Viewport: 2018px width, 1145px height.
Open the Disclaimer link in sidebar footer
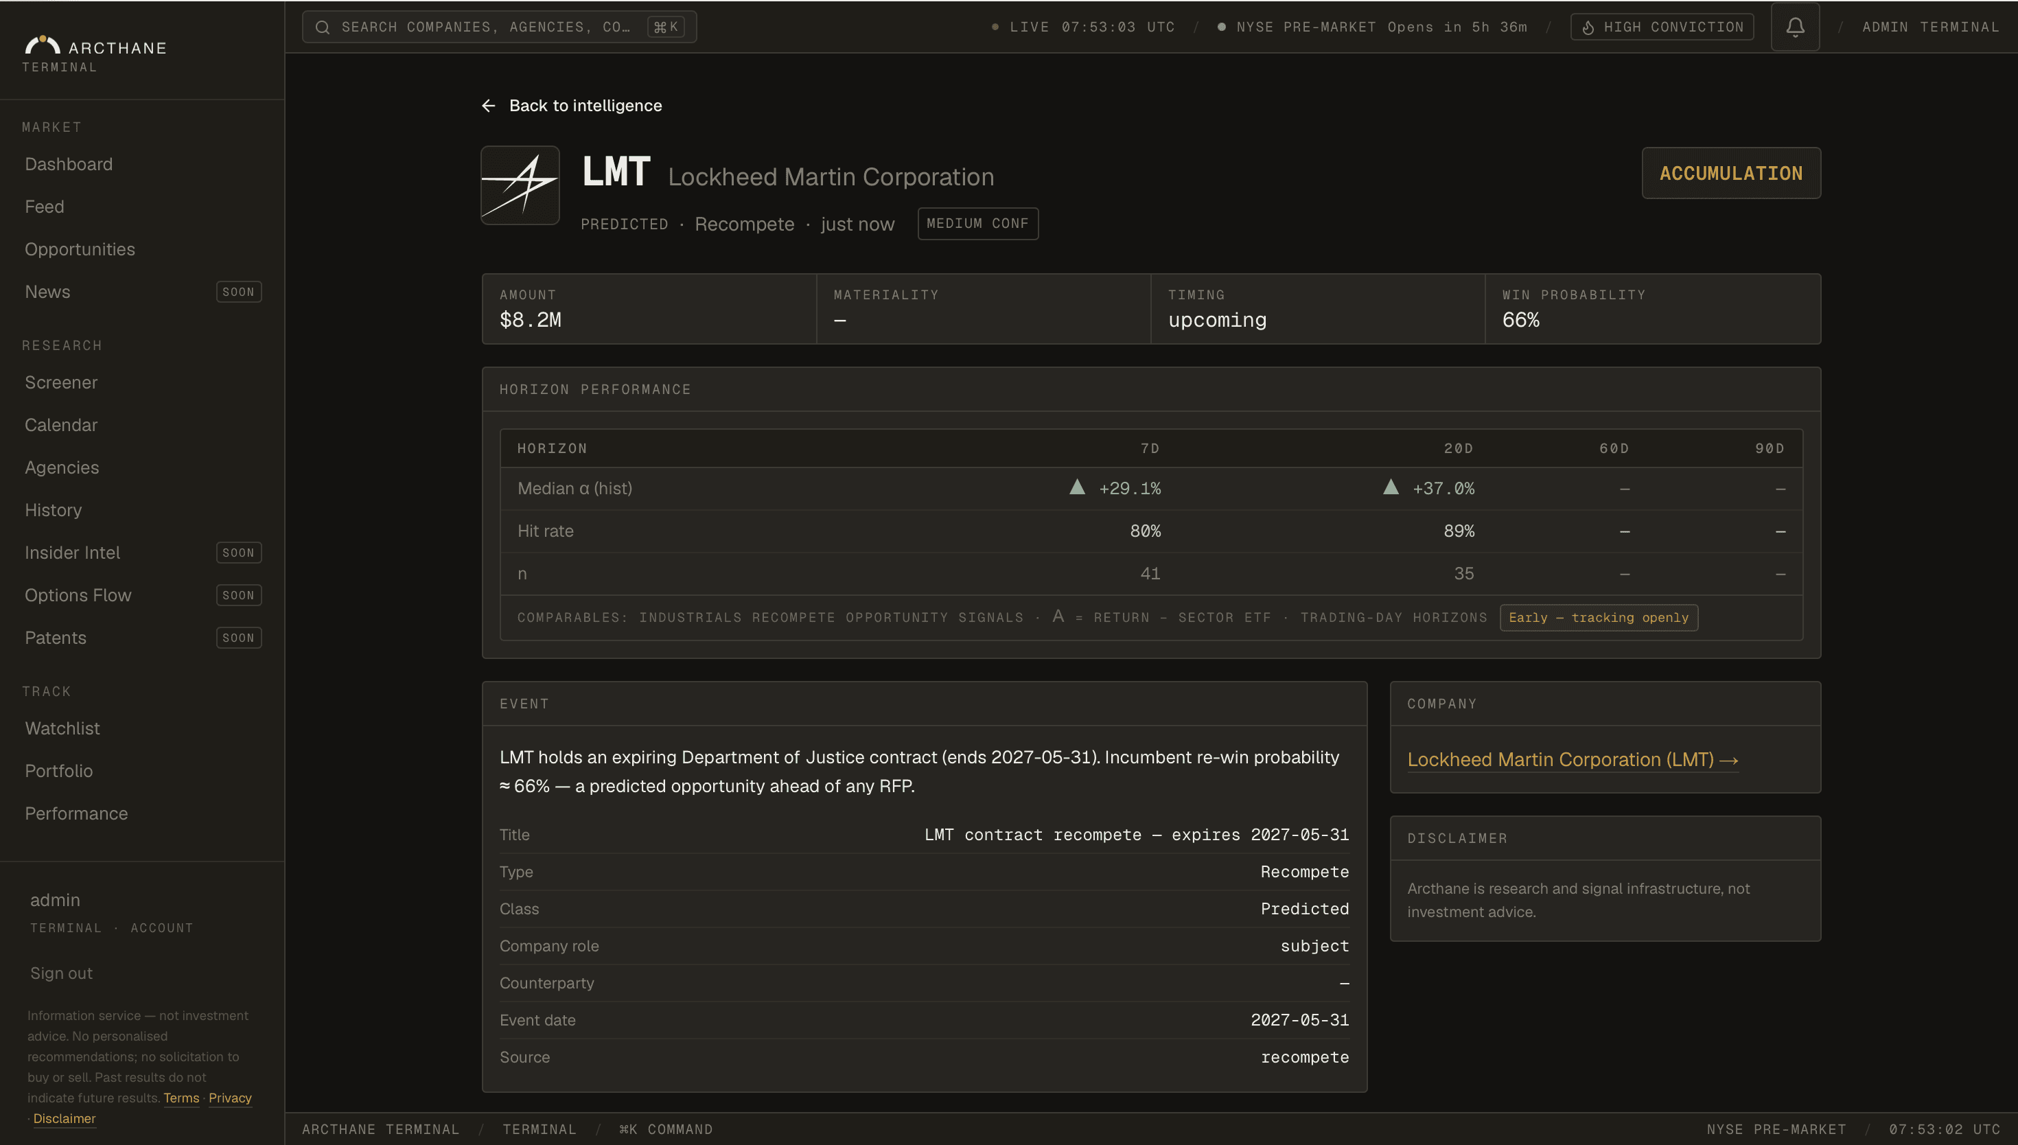64,1118
